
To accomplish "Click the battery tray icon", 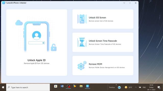I will [x=140, y=87].
